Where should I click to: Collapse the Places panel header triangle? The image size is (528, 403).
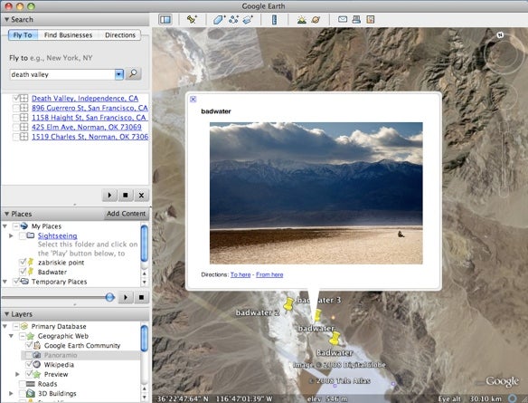point(6,214)
